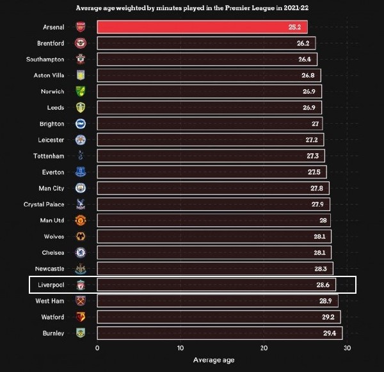The width and height of the screenshot is (384, 372).
Task: Select the Watford yellow badge
Action: [x=81, y=317]
